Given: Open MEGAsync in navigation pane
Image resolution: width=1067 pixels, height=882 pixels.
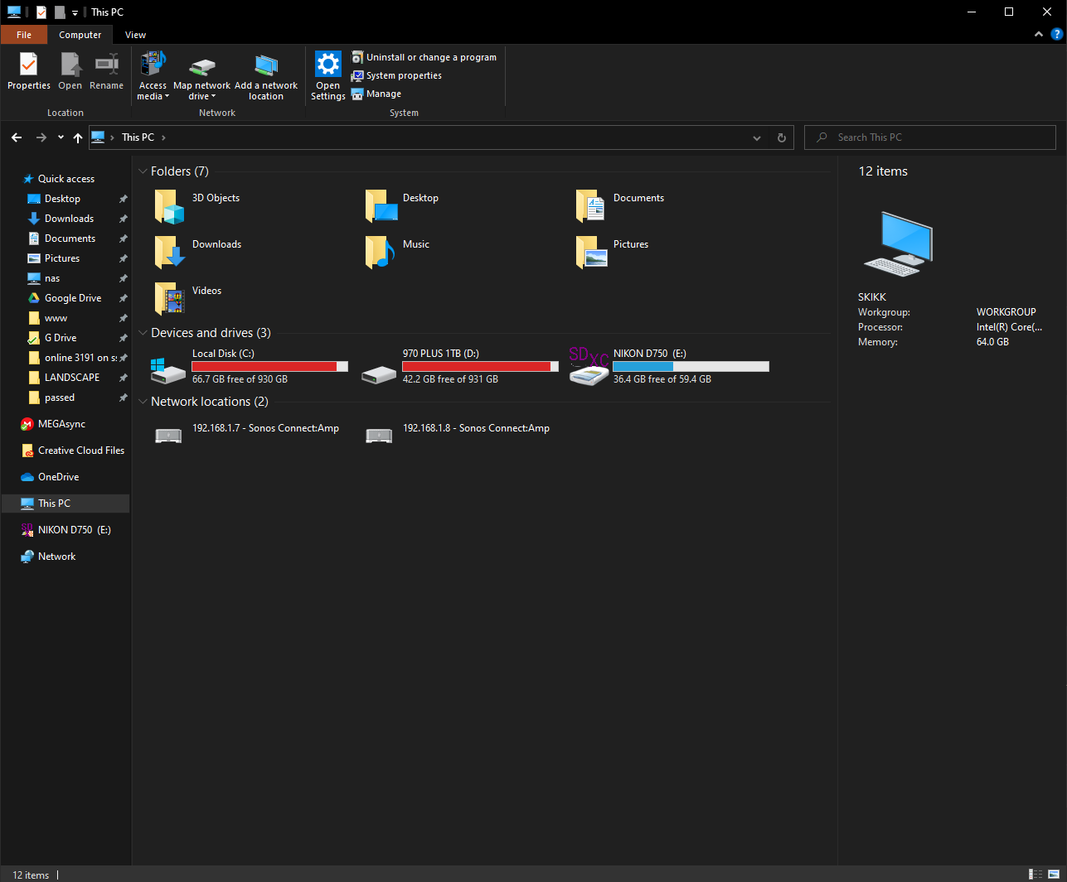Looking at the screenshot, I should click(x=61, y=424).
